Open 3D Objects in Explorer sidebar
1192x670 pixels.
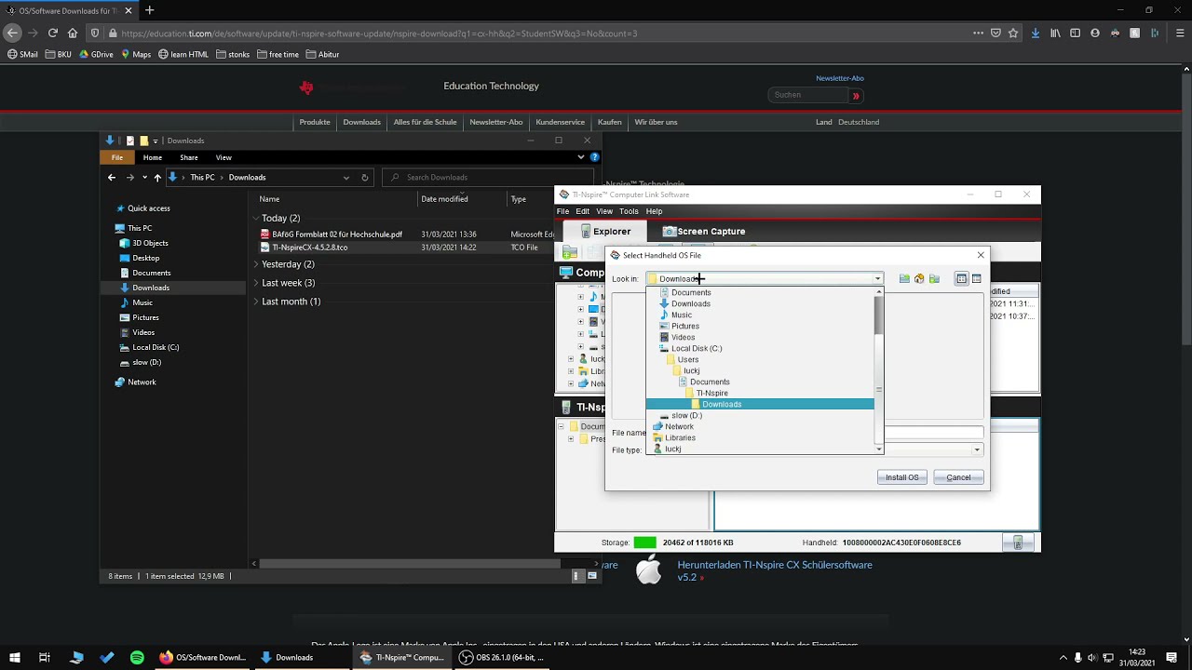click(x=150, y=243)
